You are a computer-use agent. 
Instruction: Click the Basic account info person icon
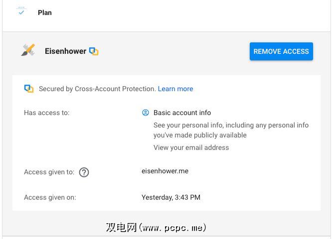point(146,113)
